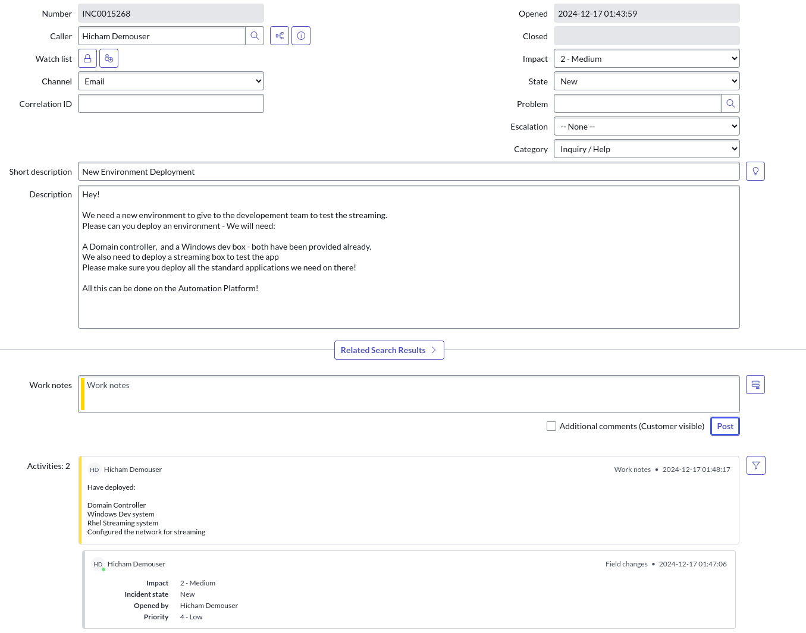Screen dimensions: 806x633
Task: Open the Channel dropdown set to Email
Action: click(171, 81)
